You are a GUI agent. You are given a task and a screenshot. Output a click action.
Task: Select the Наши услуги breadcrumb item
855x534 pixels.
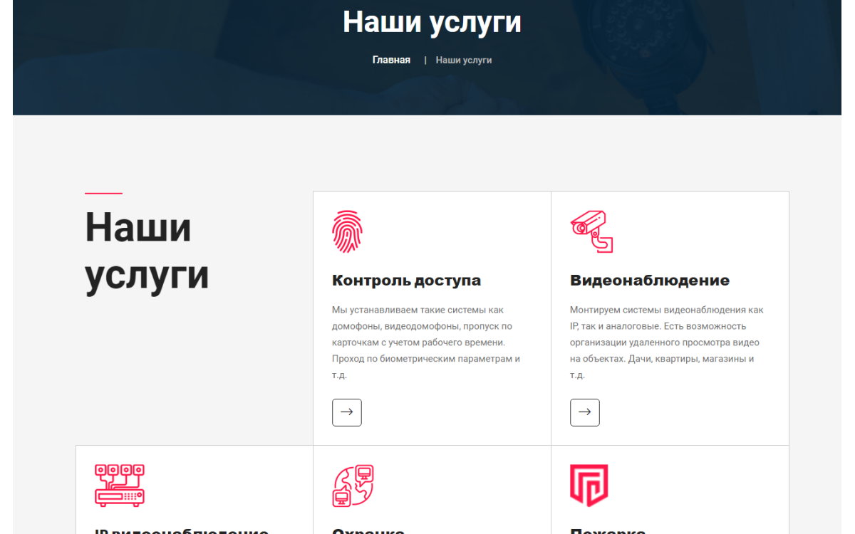[x=464, y=60]
